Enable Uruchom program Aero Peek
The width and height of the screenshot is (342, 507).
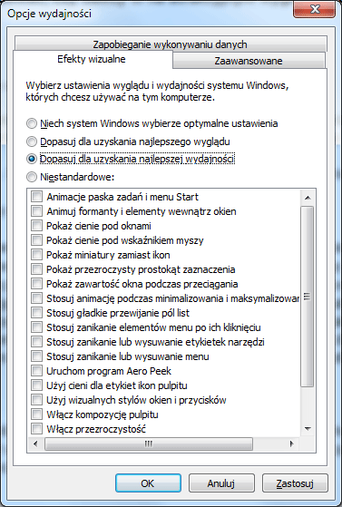36,371
